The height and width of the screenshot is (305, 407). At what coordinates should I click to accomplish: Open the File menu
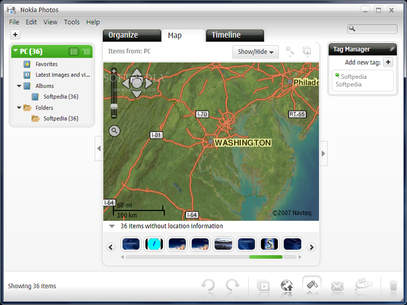[14, 22]
